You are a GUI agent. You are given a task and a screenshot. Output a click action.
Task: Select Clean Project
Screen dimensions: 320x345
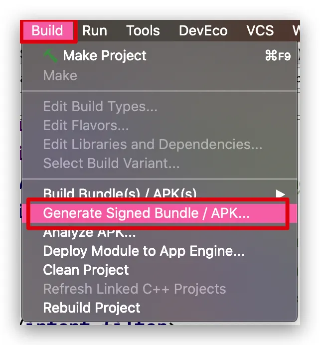point(160,270)
